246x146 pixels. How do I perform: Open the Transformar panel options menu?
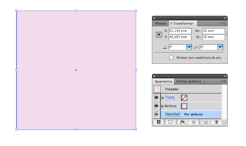point(224,23)
